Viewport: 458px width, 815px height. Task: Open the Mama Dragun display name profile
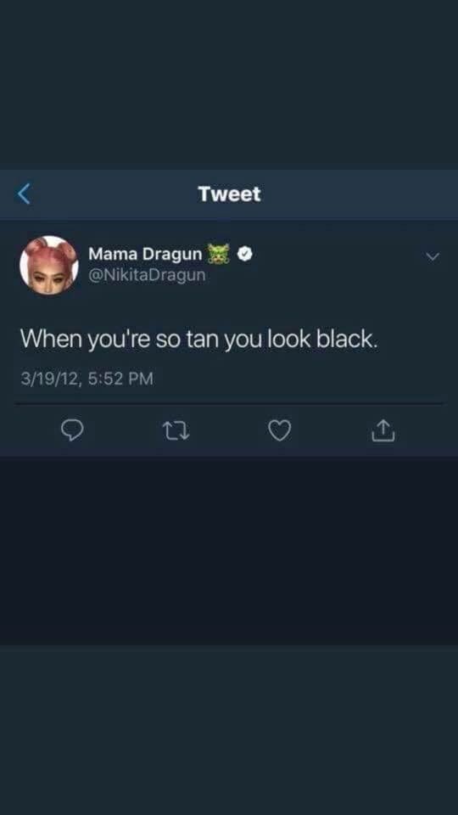pyautogui.click(x=145, y=254)
